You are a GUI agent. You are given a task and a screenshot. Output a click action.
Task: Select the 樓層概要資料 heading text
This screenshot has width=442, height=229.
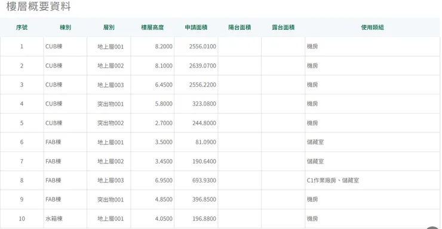click(39, 6)
